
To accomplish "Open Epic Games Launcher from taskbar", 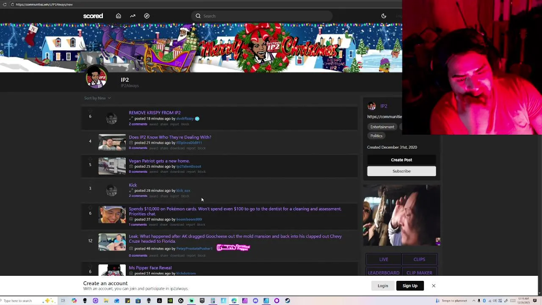I will coord(202,301).
